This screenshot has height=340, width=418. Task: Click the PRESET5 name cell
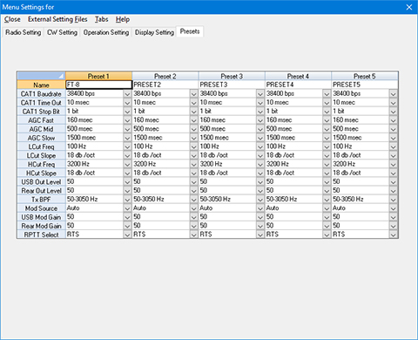pyautogui.click(x=365, y=85)
